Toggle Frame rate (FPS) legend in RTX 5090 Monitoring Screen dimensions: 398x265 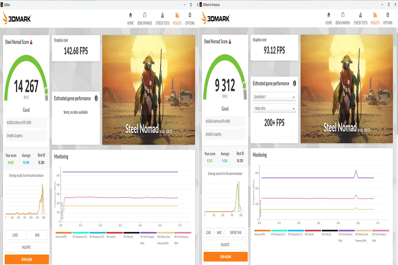(64, 235)
